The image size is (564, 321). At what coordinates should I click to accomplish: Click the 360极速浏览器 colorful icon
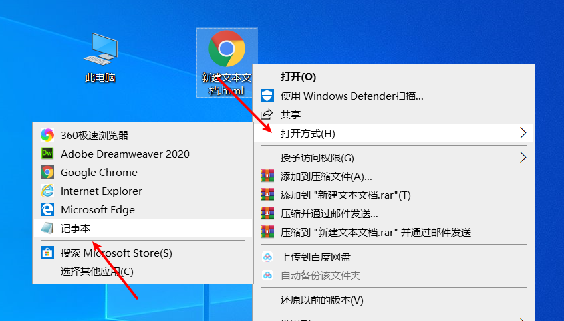[x=47, y=135]
